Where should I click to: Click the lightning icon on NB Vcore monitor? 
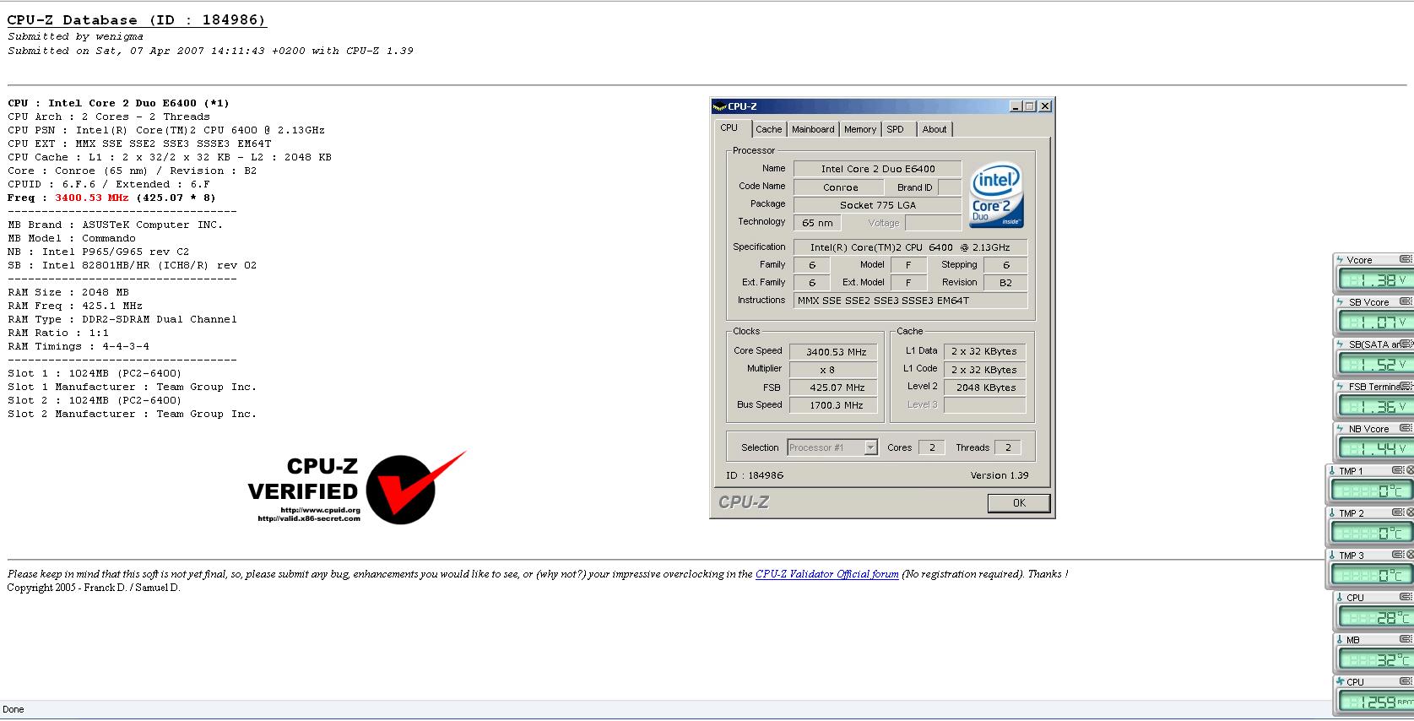(x=1340, y=428)
